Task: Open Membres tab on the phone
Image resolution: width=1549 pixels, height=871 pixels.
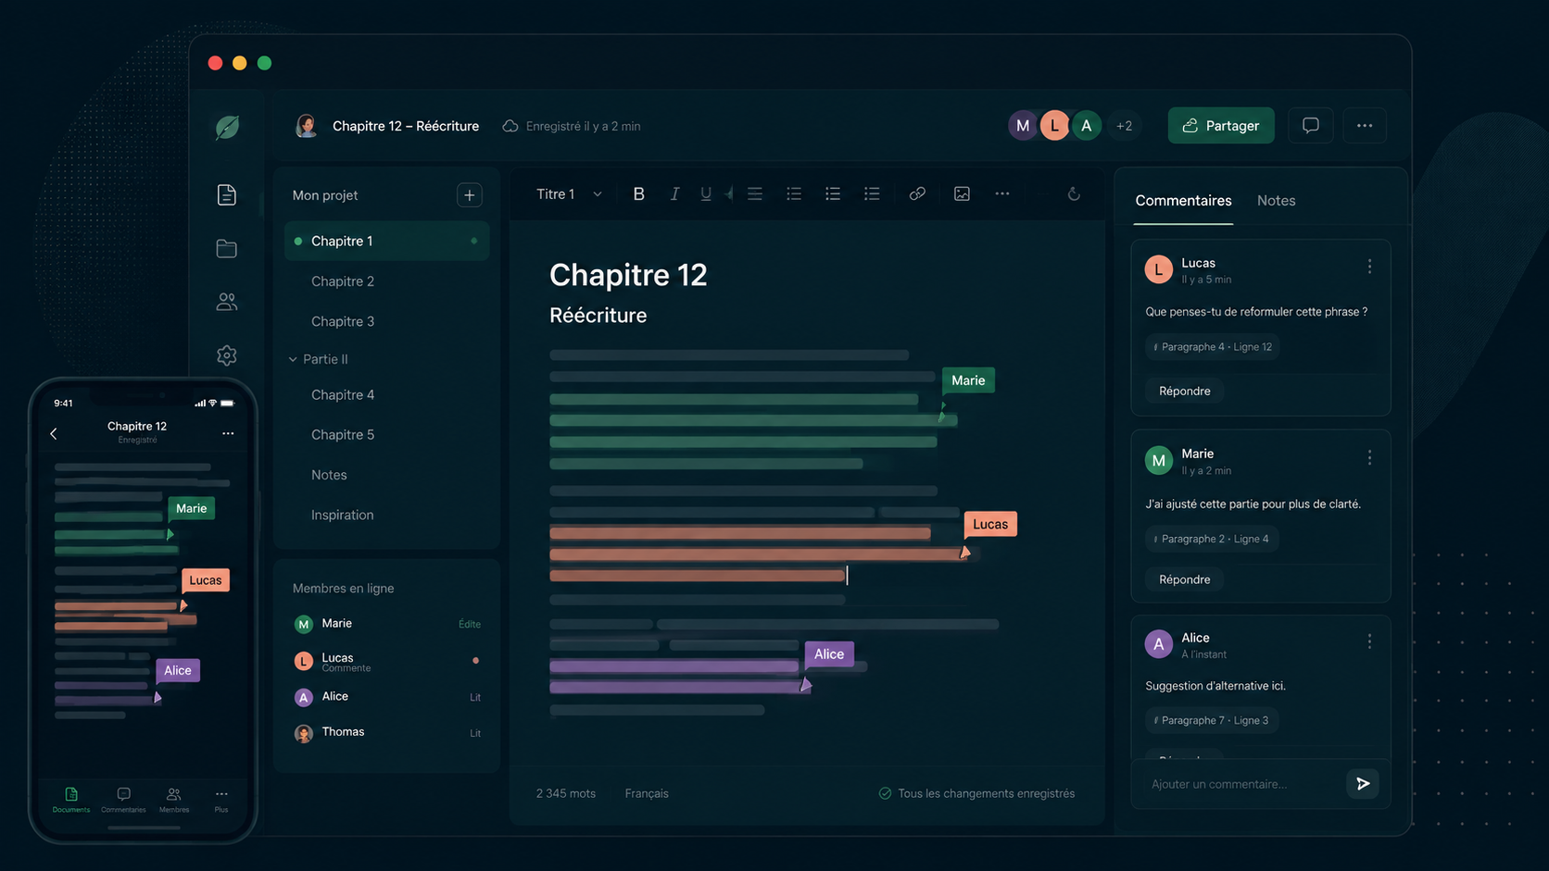Action: [173, 800]
